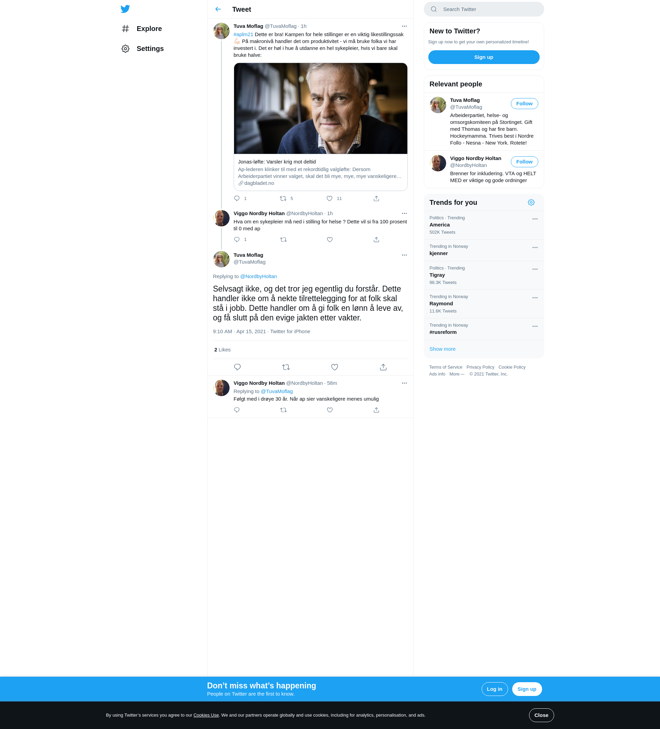
Task: Open more options for the America trend
Action: tap(535, 219)
